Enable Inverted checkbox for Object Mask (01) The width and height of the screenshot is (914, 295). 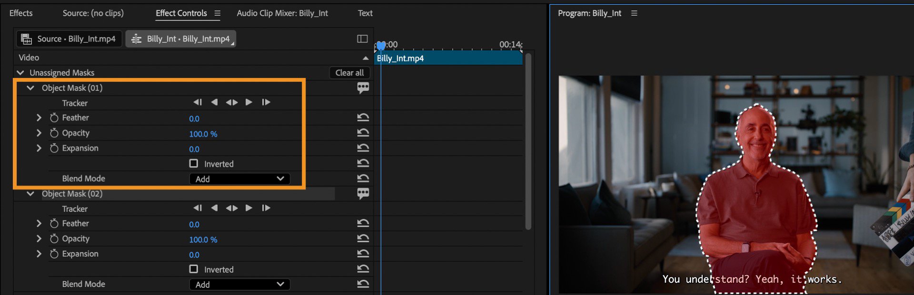[x=193, y=163]
